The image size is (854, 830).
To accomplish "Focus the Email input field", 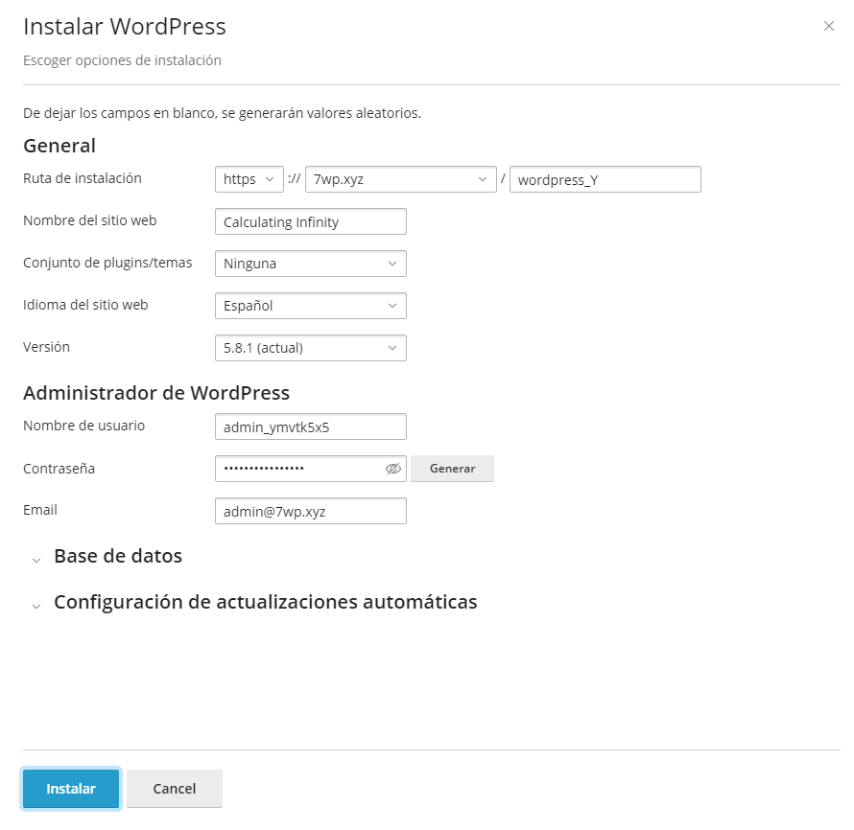I will click(x=311, y=511).
